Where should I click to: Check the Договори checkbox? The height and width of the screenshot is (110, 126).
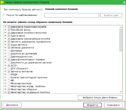pos(9,51)
